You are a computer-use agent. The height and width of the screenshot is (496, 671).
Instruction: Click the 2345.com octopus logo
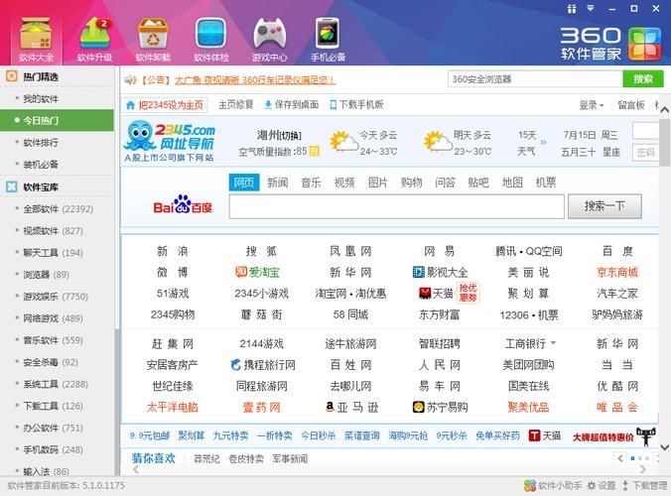(x=170, y=141)
